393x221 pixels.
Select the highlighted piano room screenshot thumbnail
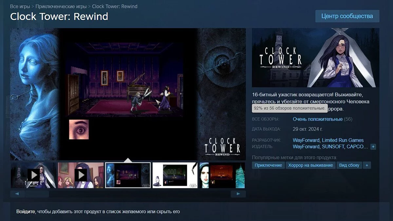[x=128, y=175]
